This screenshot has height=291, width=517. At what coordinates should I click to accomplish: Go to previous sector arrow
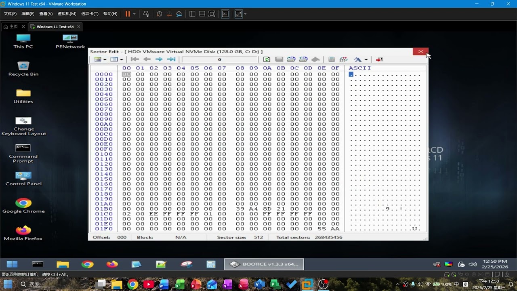pyautogui.click(x=147, y=59)
